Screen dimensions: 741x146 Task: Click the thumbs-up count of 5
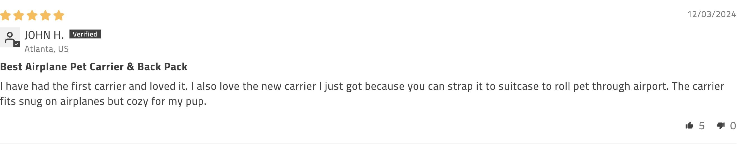tap(702, 126)
